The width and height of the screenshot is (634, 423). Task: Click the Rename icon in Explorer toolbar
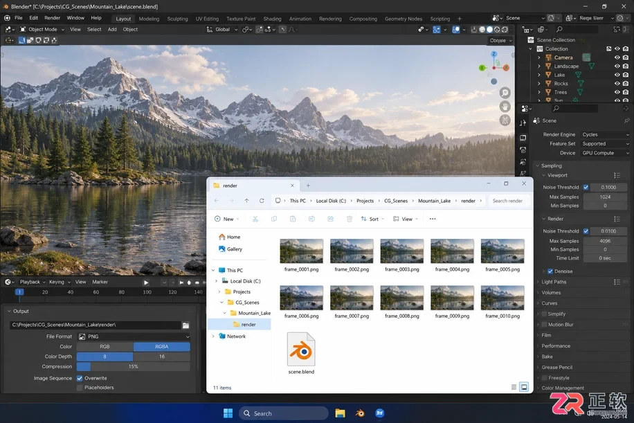coord(311,219)
